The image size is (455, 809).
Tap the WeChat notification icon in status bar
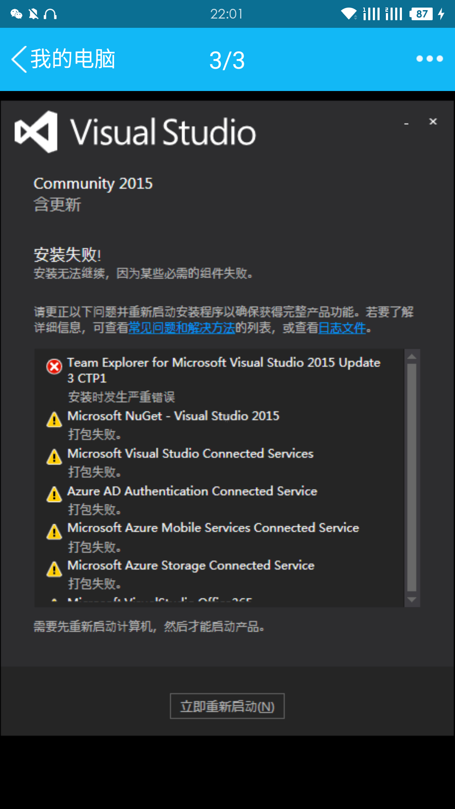pyautogui.click(x=16, y=14)
